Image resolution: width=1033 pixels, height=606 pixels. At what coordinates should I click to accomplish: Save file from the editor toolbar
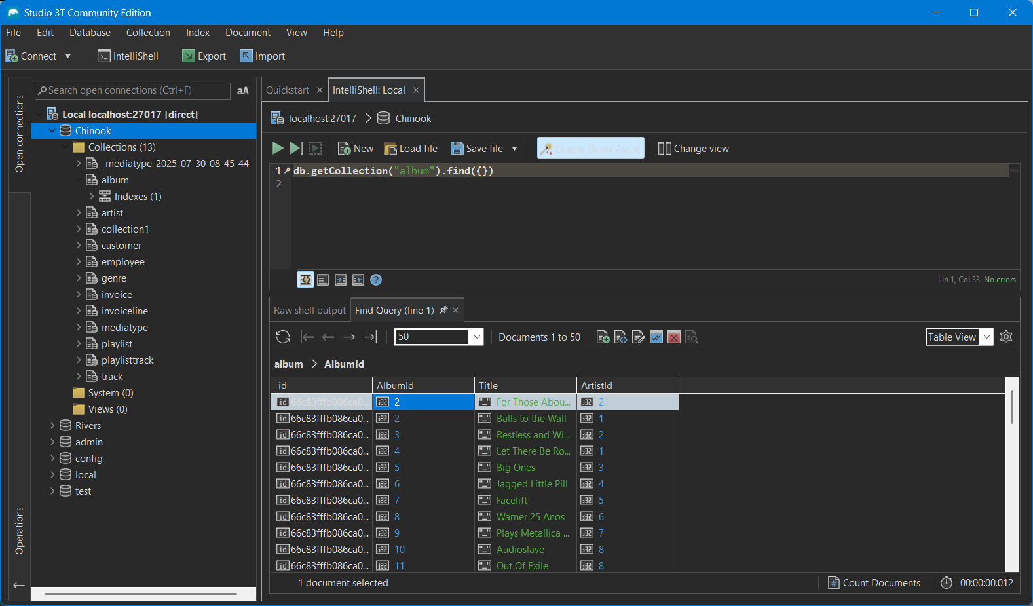[477, 149]
